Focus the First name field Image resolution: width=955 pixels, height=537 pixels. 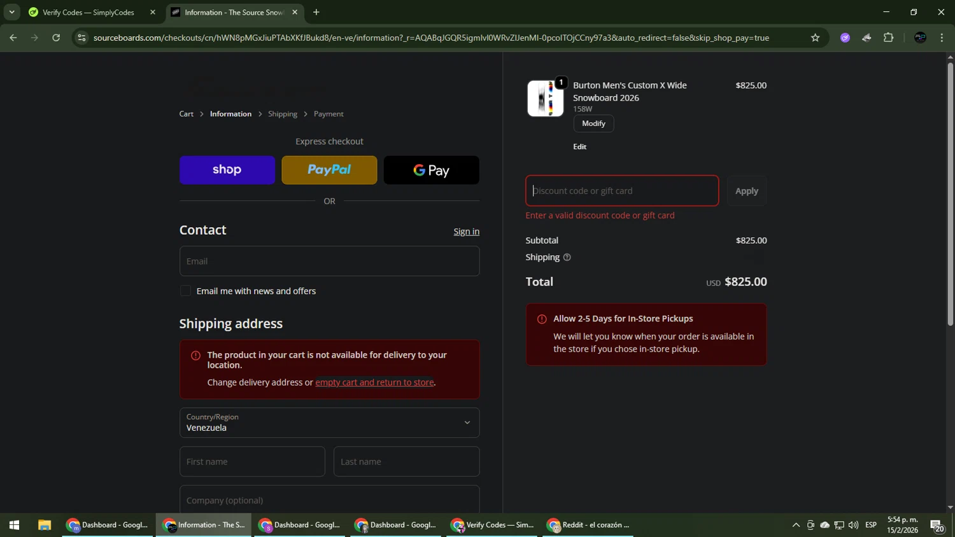(x=252, y=461)
